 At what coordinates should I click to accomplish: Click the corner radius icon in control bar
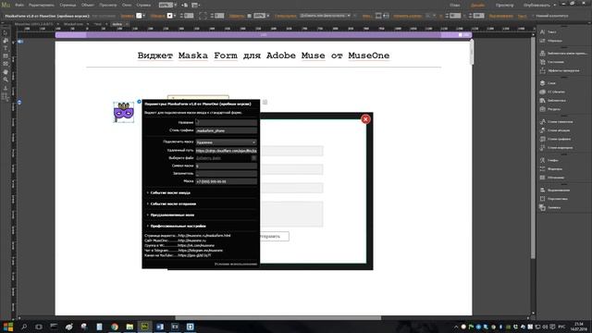(x=203, y=16)
